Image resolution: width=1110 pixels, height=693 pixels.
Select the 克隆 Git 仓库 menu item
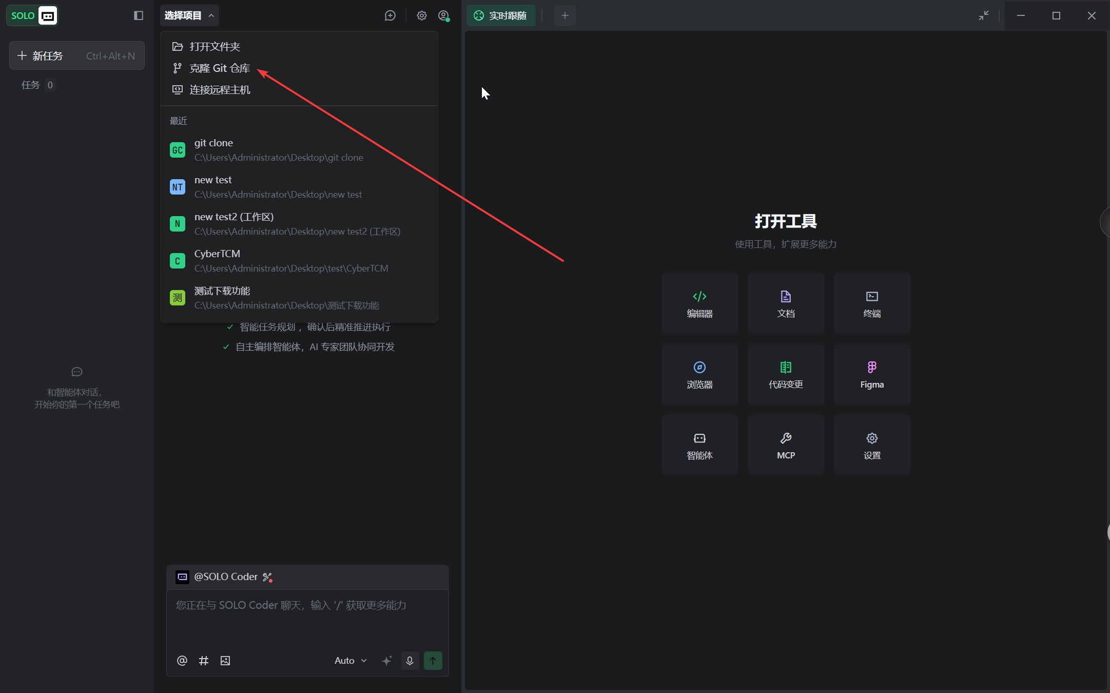[220, 68]
